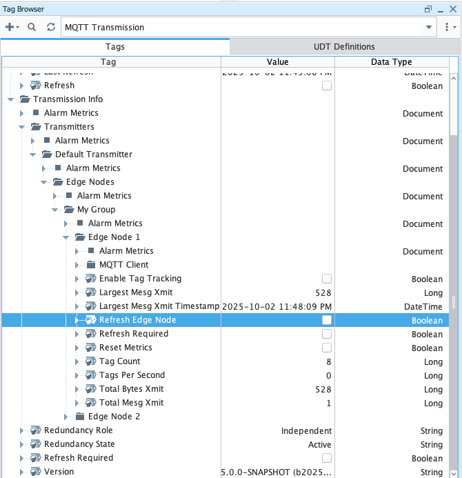Click the Data Type column header

pos(391,62)
